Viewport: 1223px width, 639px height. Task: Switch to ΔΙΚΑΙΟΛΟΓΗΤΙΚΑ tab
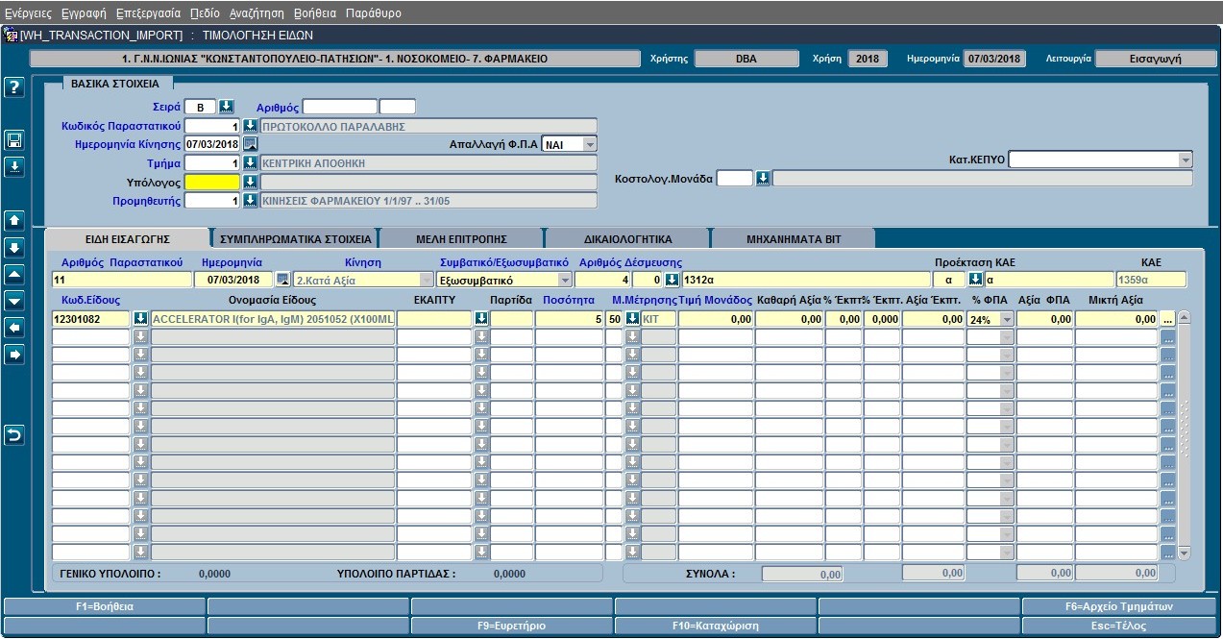(x=628, y=238)
